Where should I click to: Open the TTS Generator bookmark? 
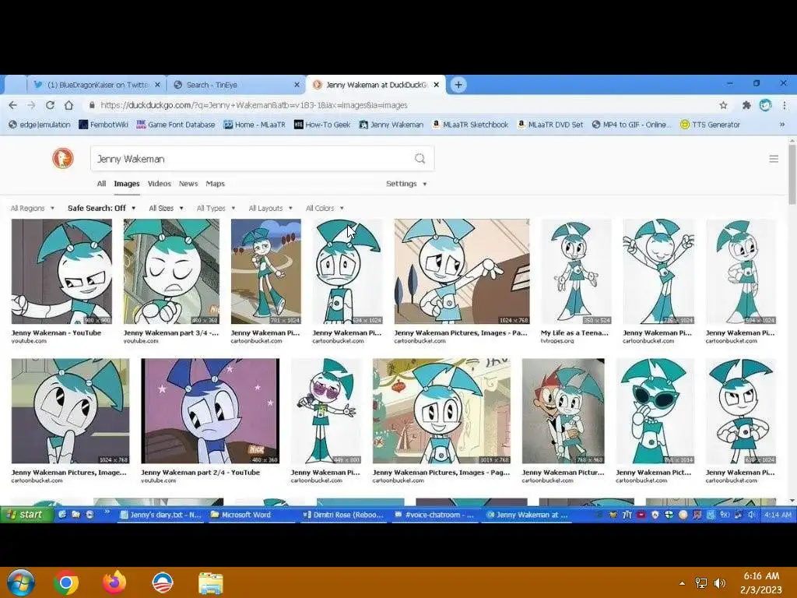(710, 125)
